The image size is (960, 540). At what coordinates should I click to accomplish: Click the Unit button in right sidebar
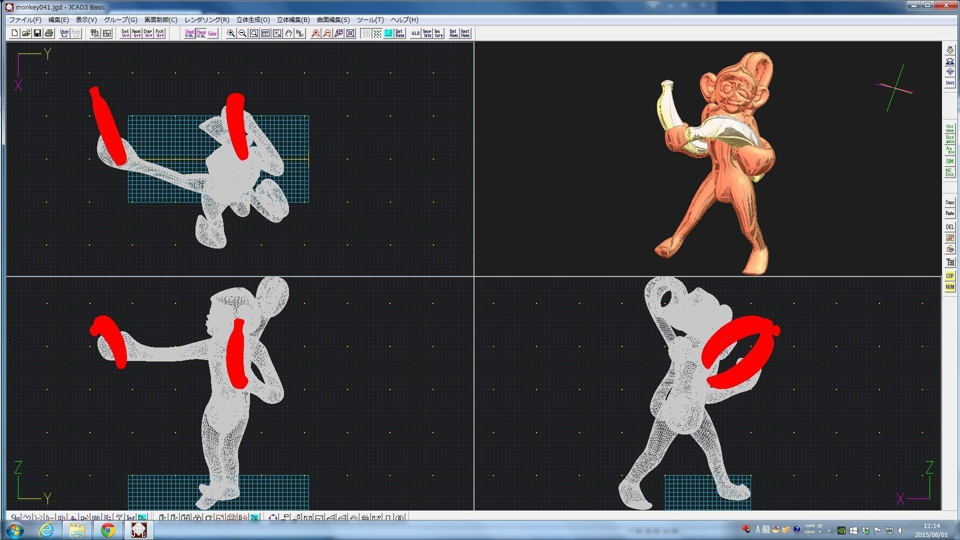[x=949, y=83]
